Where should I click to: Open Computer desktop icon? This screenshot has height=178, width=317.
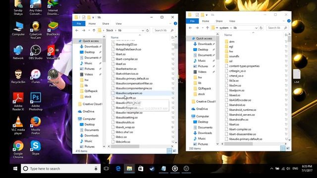click(x=18, y=29)
